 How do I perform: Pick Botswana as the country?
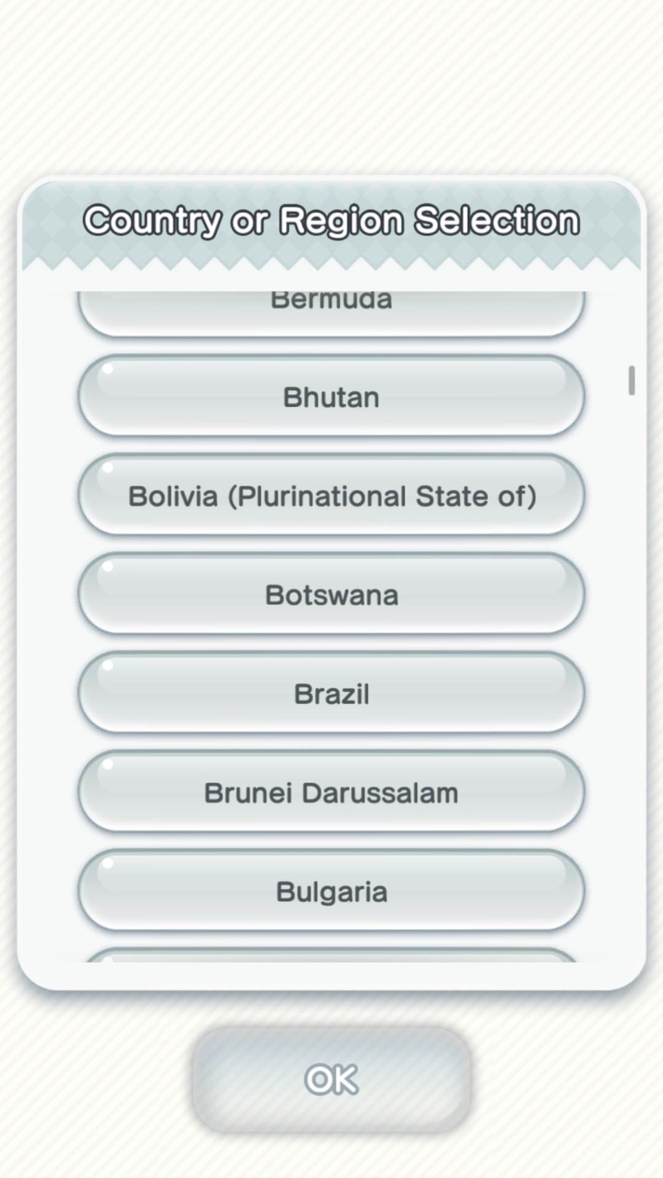click(331, 595)
